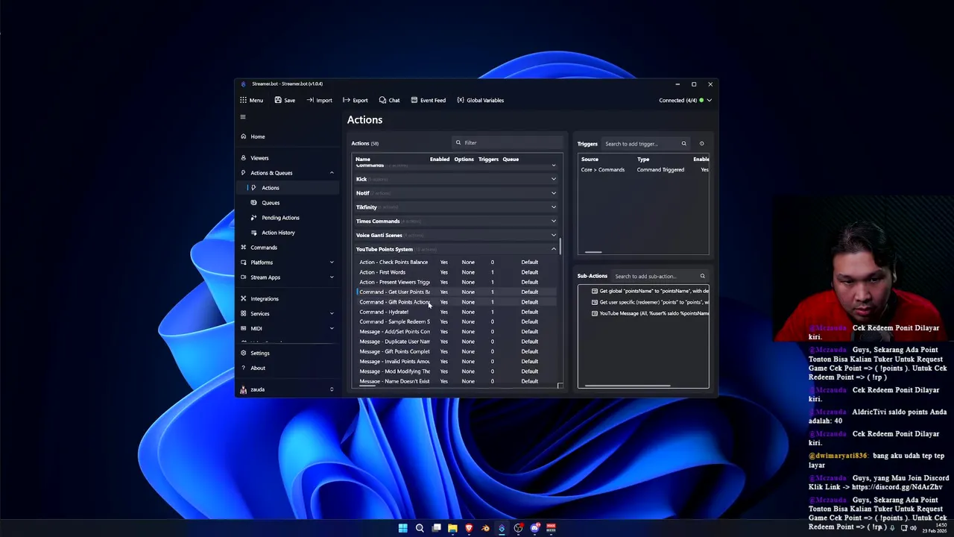Open the Commands sidebar item
The image size is (954, 537).
[x=288, y=248]
